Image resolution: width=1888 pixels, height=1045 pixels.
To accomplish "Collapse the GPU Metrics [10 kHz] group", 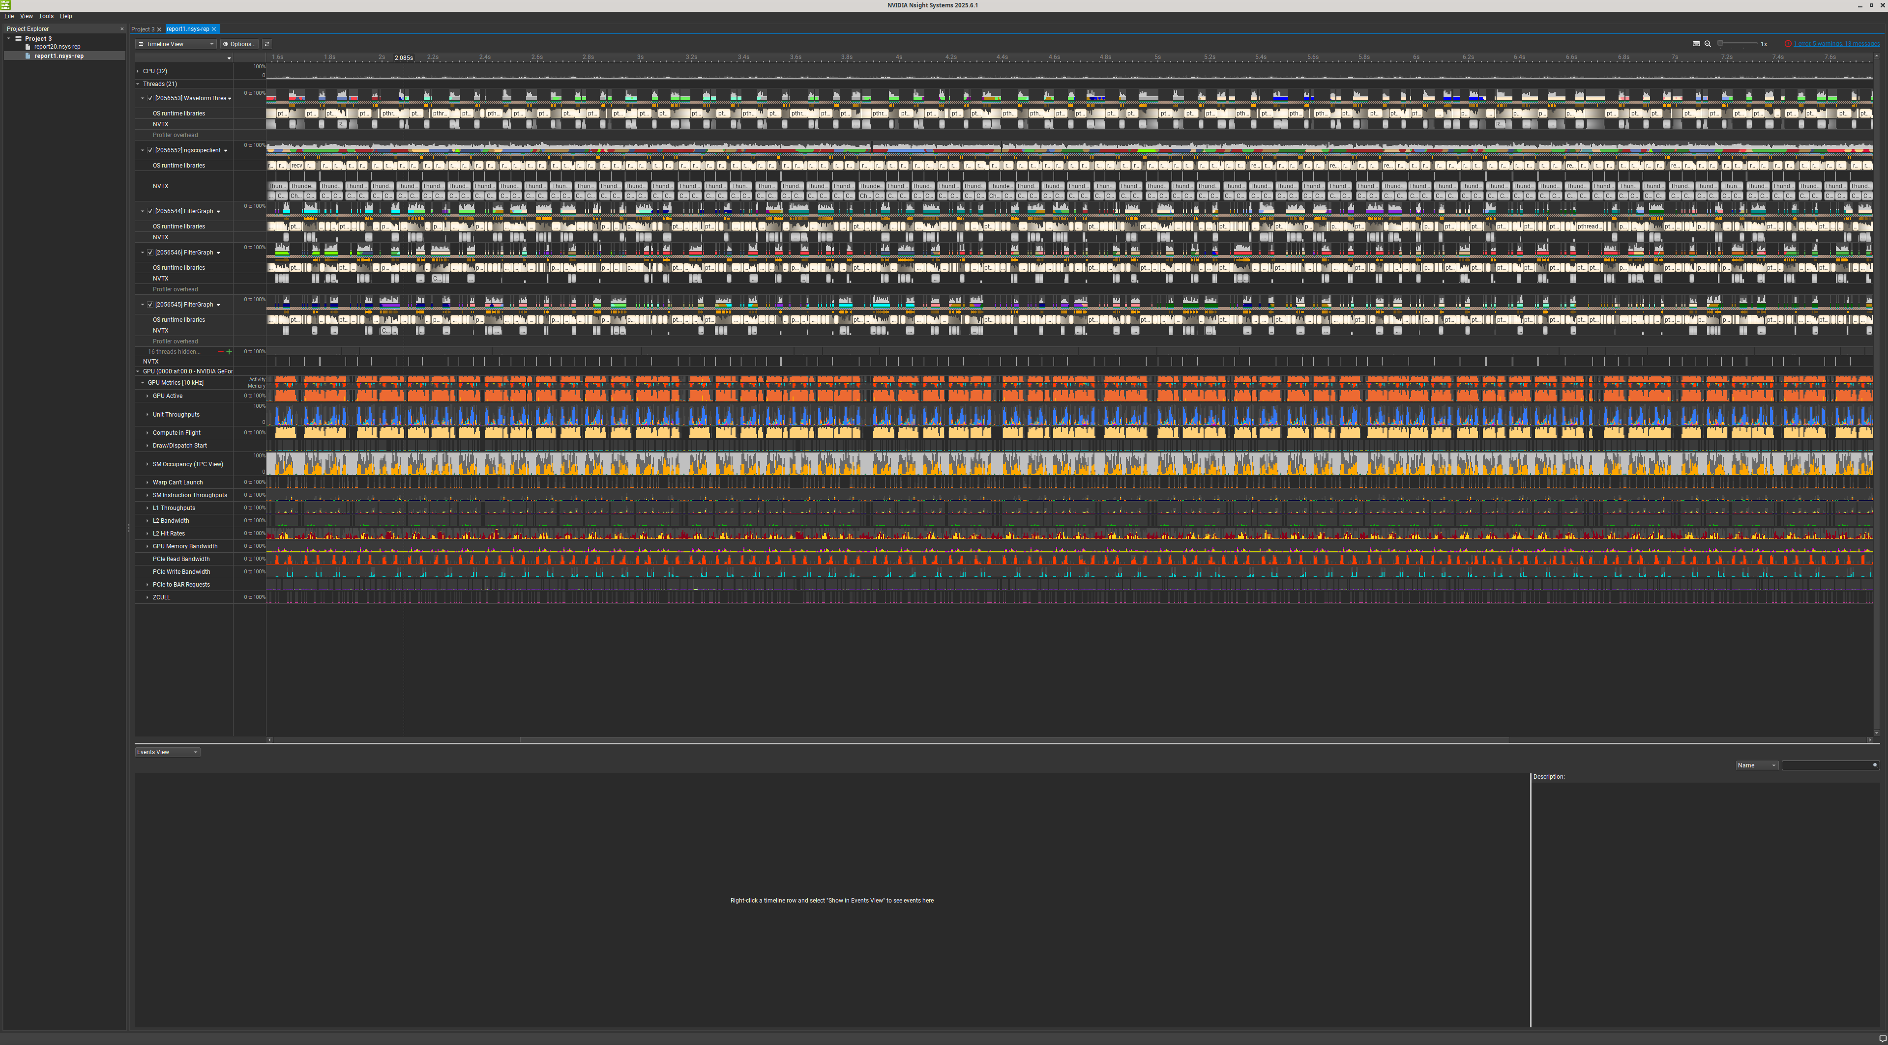I will coord(143,382).
